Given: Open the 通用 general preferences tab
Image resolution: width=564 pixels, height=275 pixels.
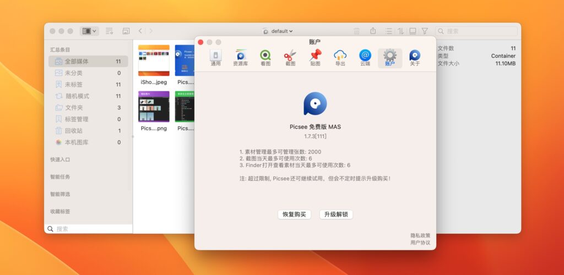Looking at the screenshot, I should pos(215,58).
